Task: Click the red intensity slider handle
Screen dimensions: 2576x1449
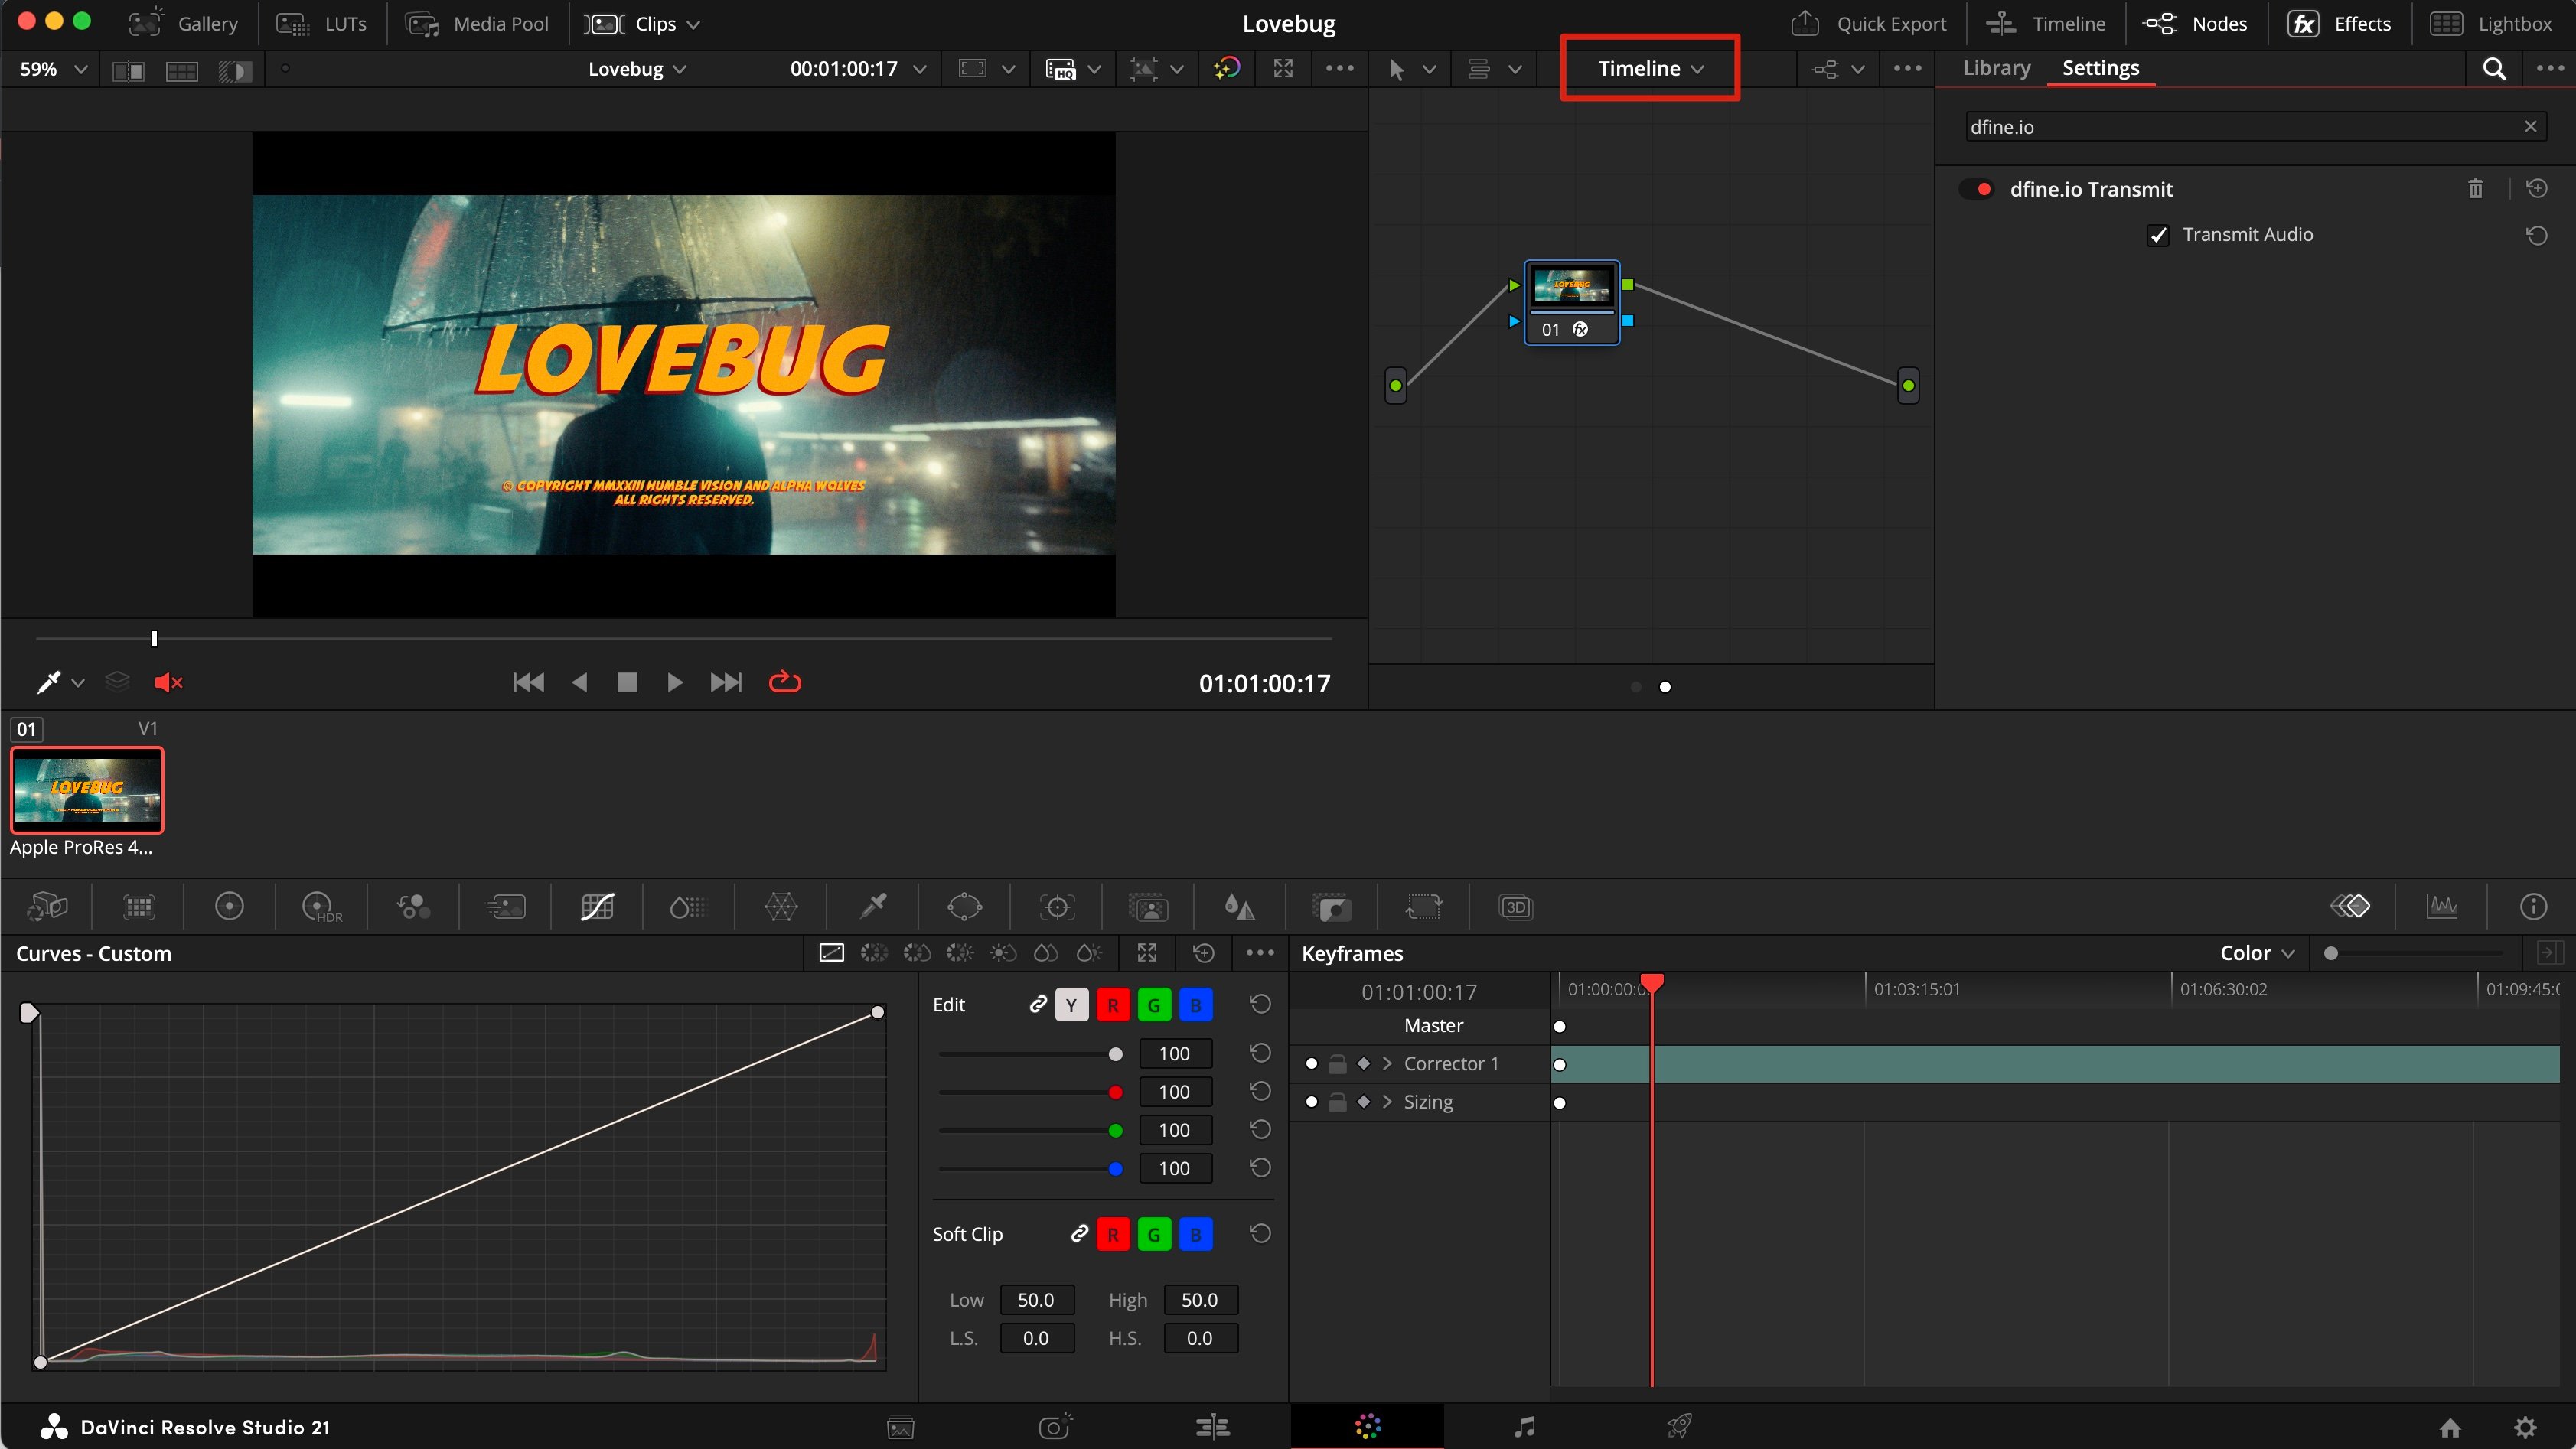Action: tap(1115, 1092)
